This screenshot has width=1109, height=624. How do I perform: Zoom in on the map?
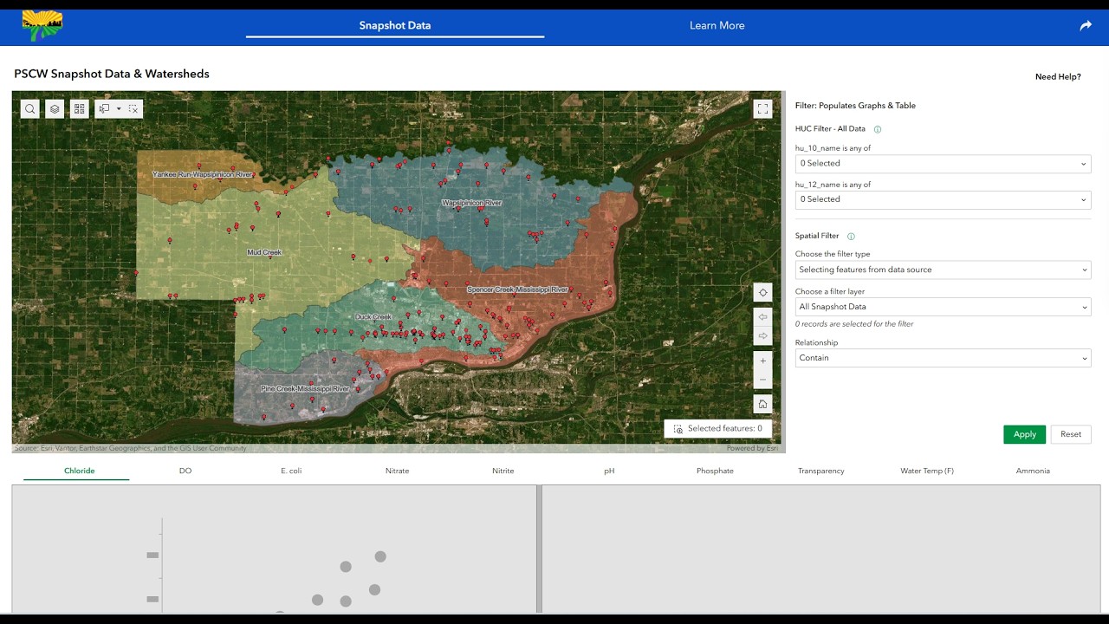coord(762,361)
